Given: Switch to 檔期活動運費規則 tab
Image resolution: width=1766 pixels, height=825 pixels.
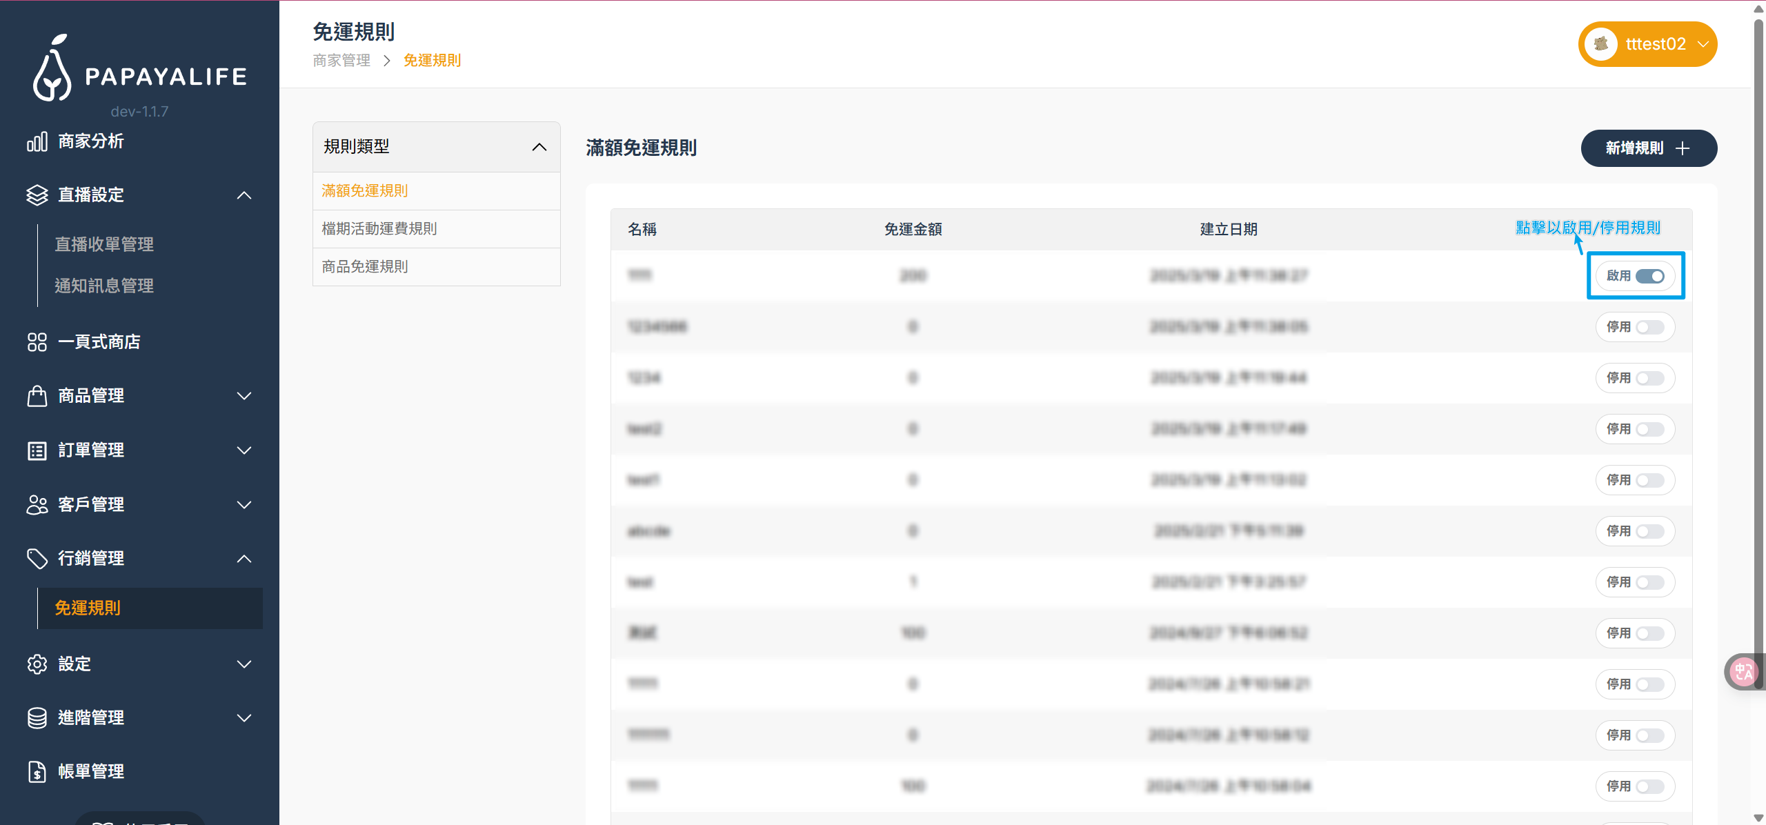Looking at the screenshot, I should [x=379, y=228].
